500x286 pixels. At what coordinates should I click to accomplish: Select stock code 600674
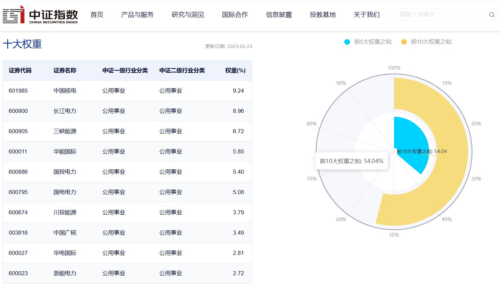point(18,212)
